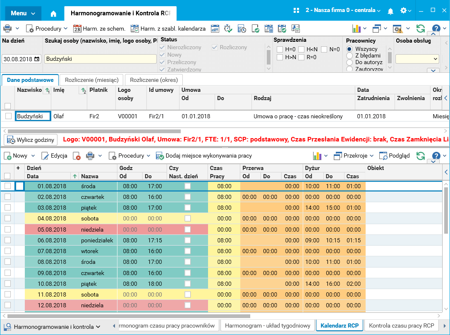The width and height of the screenshot is (450, 335).
Task: Expand the Osoba obsług combo box
Action: pos(435,59)
